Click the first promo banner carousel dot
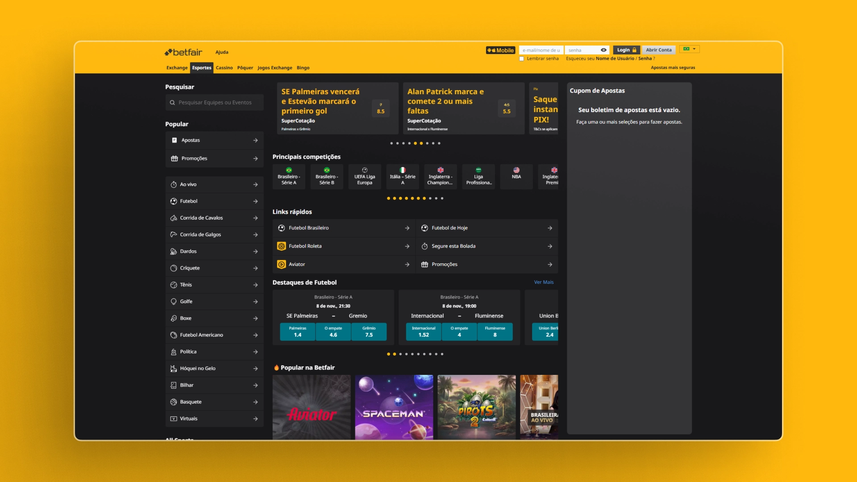 [x=391, y=143]
